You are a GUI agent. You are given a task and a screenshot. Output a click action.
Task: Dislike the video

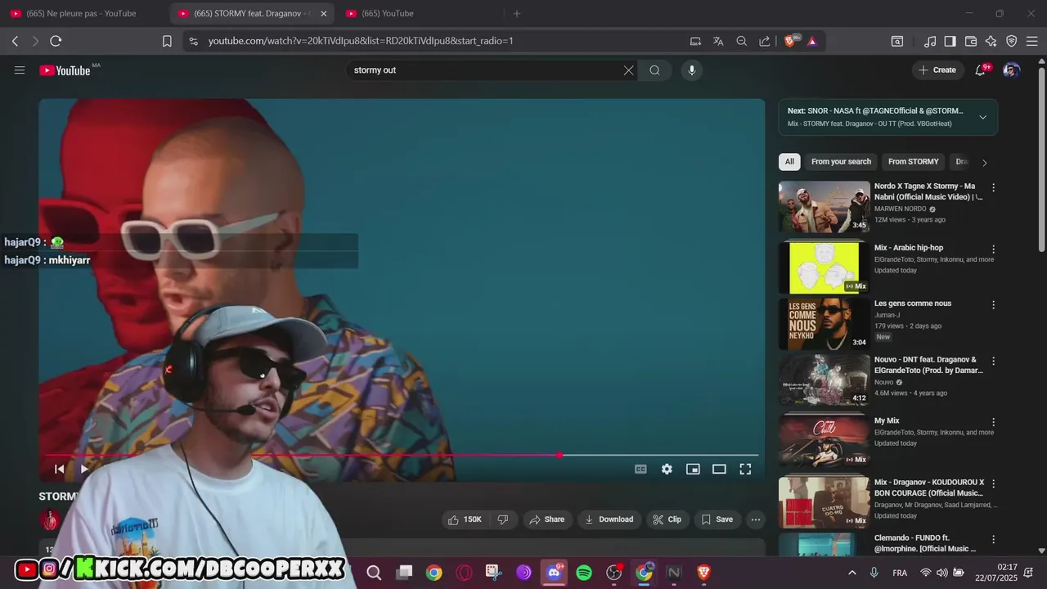click(x=502, y=519)
